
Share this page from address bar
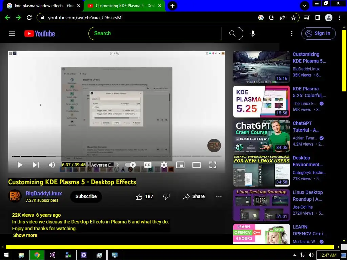click(283, 18)
